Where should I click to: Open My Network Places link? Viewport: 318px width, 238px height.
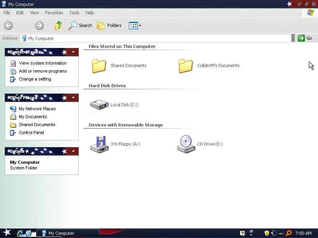pyautogui.click(x=37, y=109)
